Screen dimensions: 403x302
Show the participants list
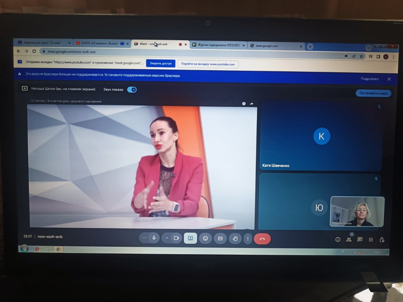click(x=349, y=239)
